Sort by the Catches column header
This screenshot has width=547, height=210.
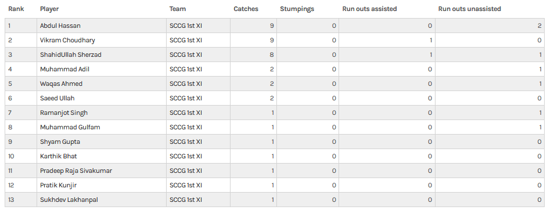[x=246, y=9]
